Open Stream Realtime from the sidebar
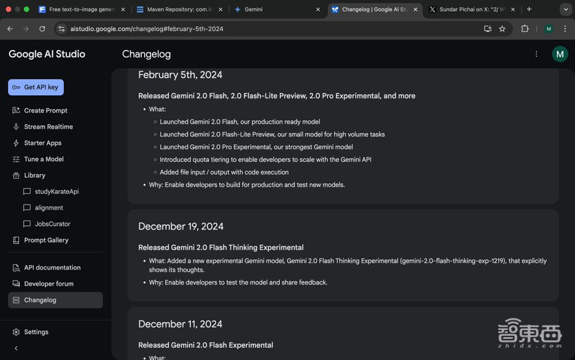This screenshot has height=360, width=575. [48, 127]
